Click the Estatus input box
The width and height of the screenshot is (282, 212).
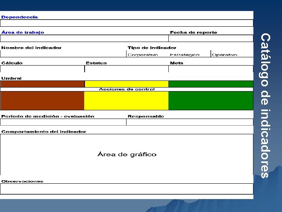click(127, 69)
